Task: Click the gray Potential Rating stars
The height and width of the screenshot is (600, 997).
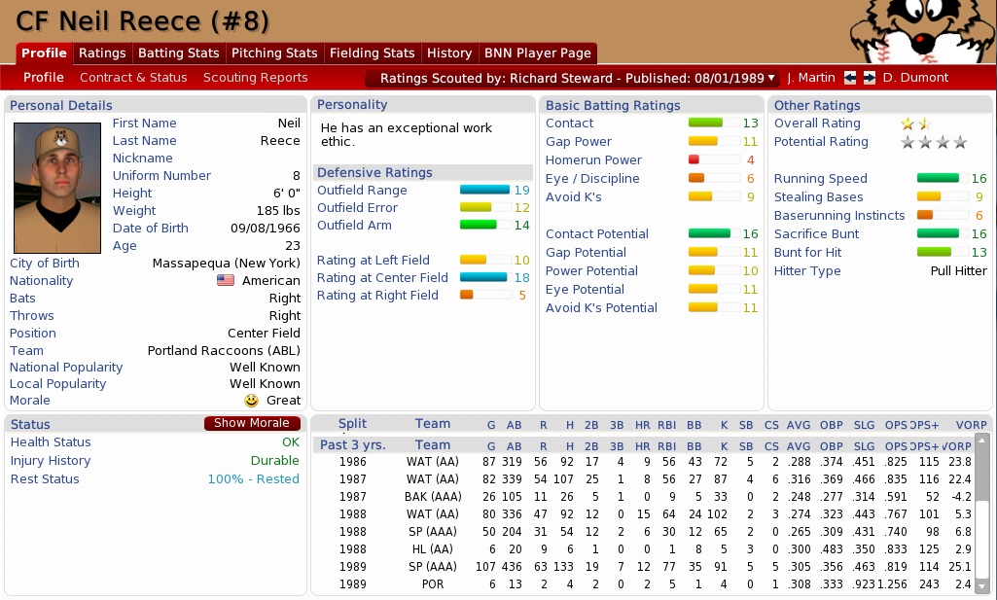Action: (x=933, y=142)
